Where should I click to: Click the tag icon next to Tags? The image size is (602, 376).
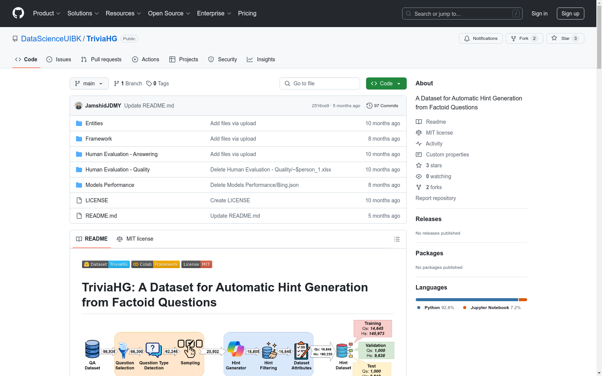(149, 83)
